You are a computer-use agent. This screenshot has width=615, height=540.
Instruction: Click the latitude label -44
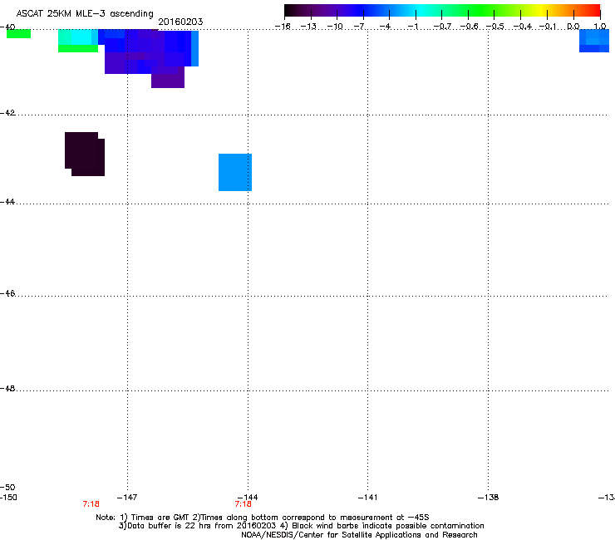7,202
